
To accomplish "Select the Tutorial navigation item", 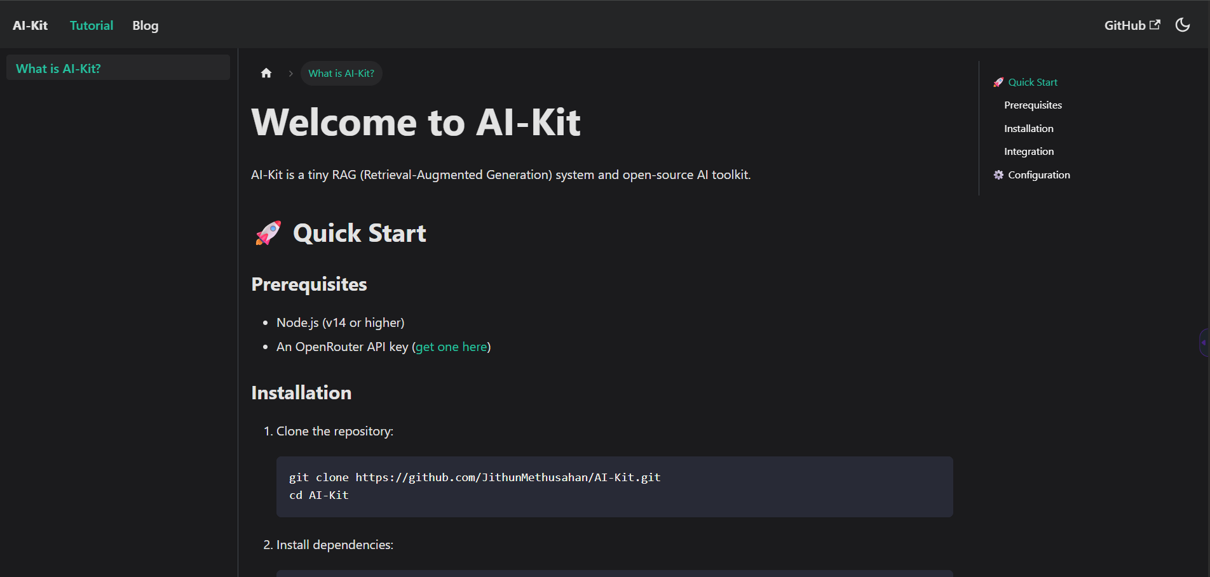I will coord(91,25).
